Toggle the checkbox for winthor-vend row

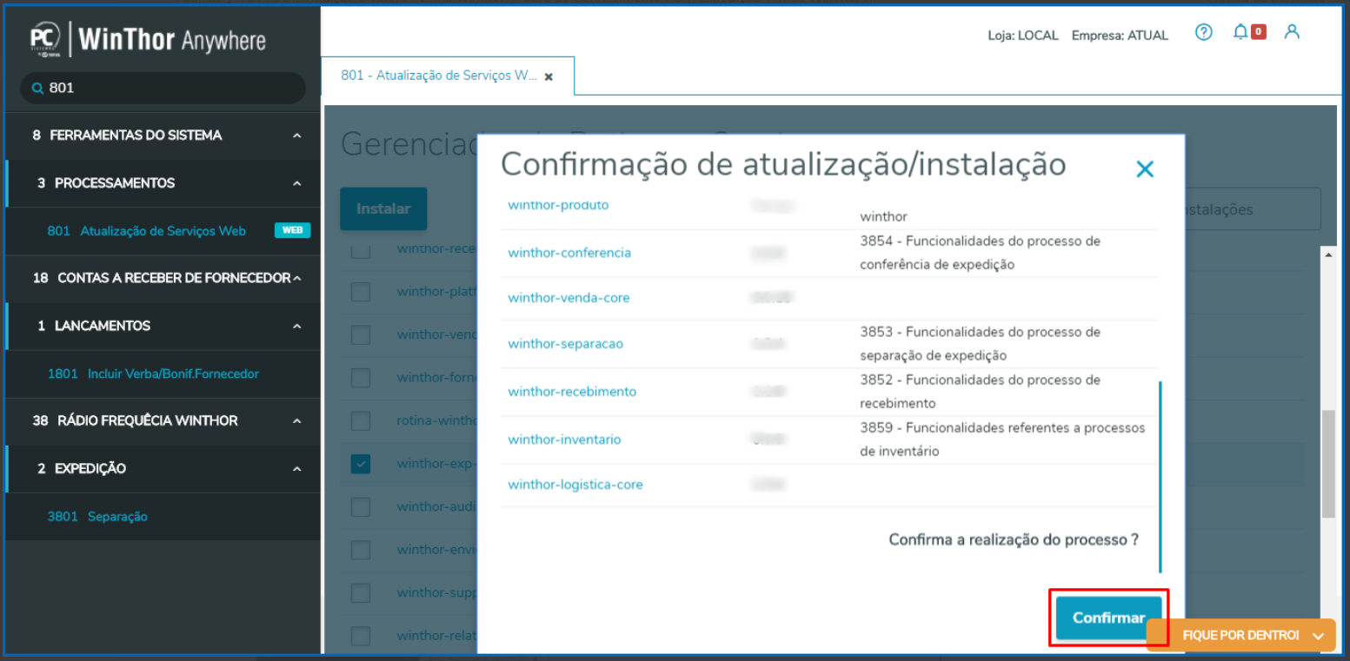pyautogui.click(x=361, y=334)
